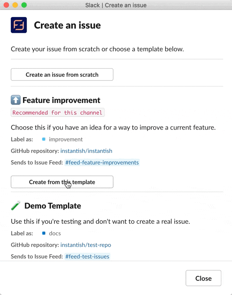Click the Slack window title bar text
Image resolution: width=232 pixels, height=295 pixels.
116,5
